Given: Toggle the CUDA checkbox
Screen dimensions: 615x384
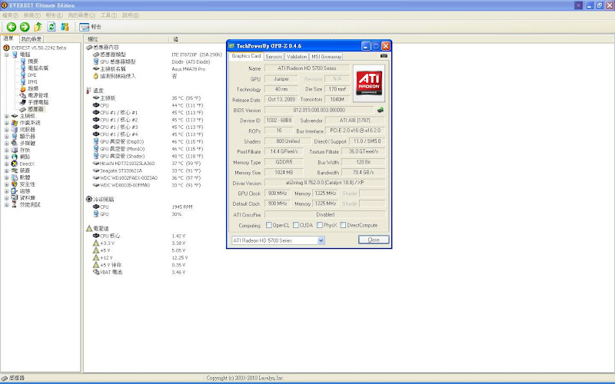Looking at the screenshot, I should [296, 225].
